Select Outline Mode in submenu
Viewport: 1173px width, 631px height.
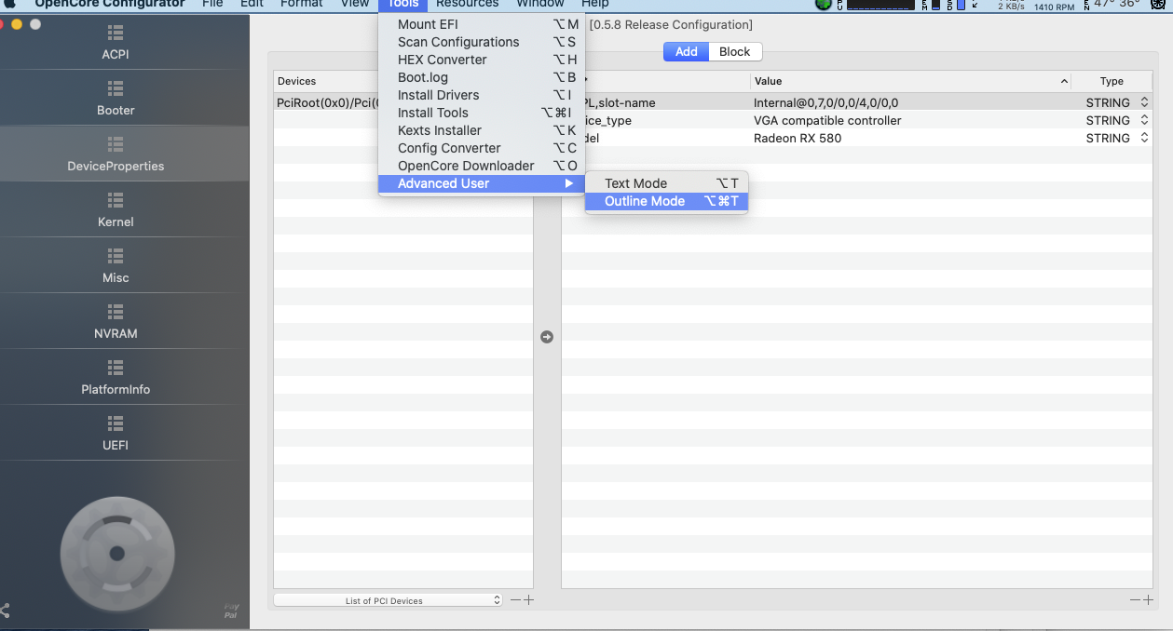[666, 201]
